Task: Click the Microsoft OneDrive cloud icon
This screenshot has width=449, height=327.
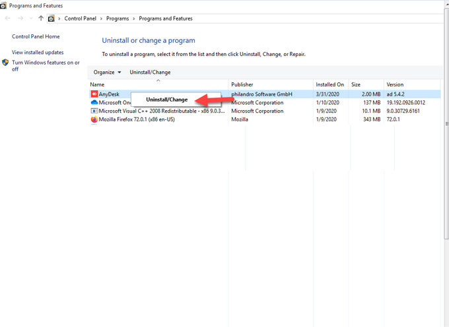Action: tap(94, 103)
